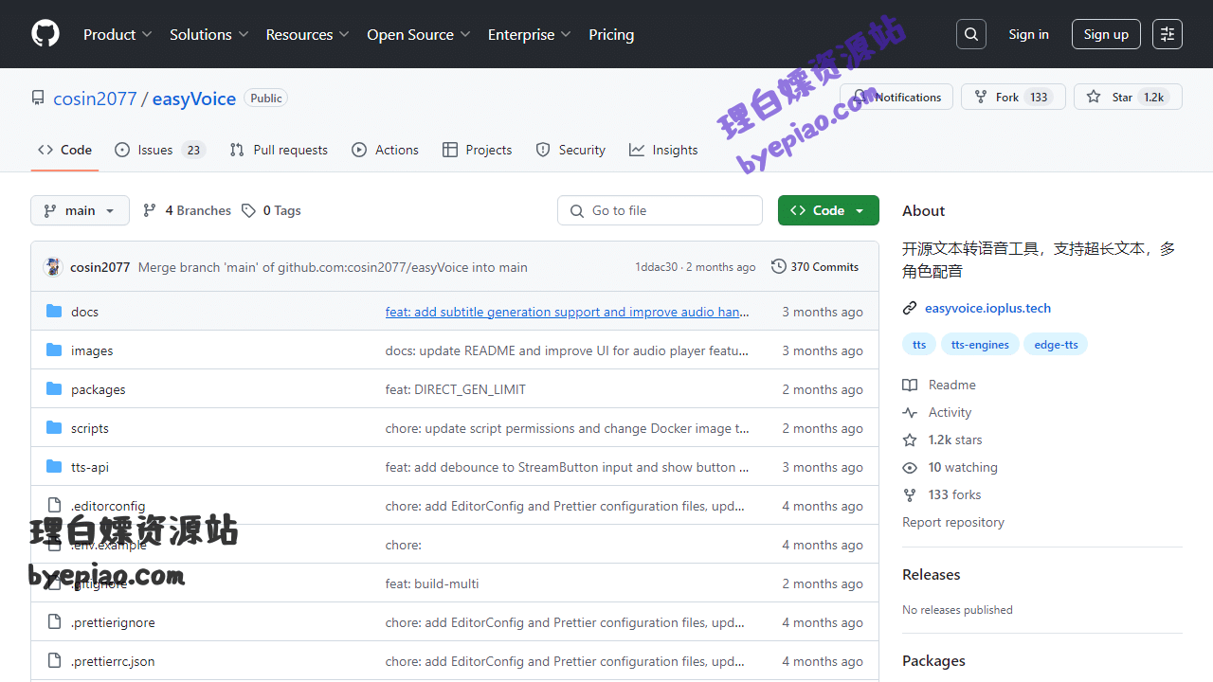Click the edge-tts topic tag
This screenshot has width=1213, height=682.
click(1056, 344)
